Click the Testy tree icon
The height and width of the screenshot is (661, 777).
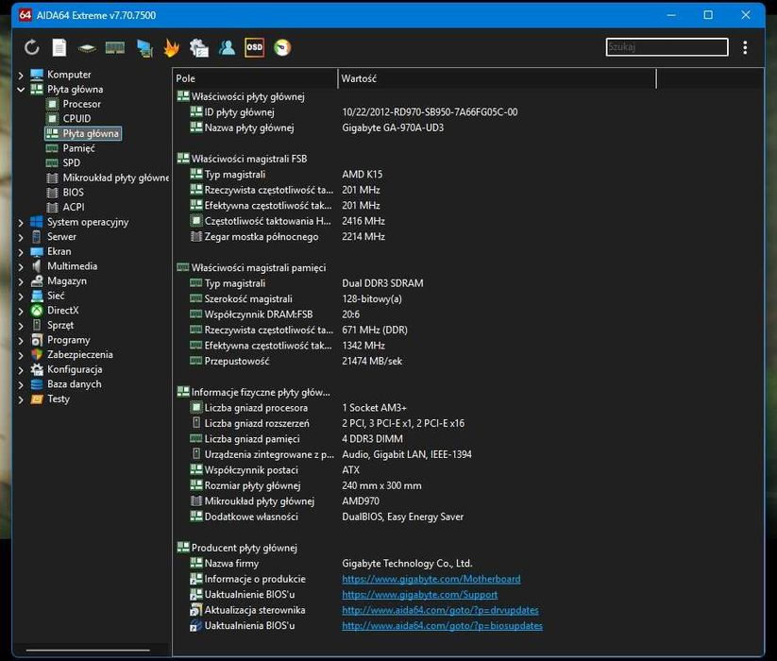[x=37, y=398]
